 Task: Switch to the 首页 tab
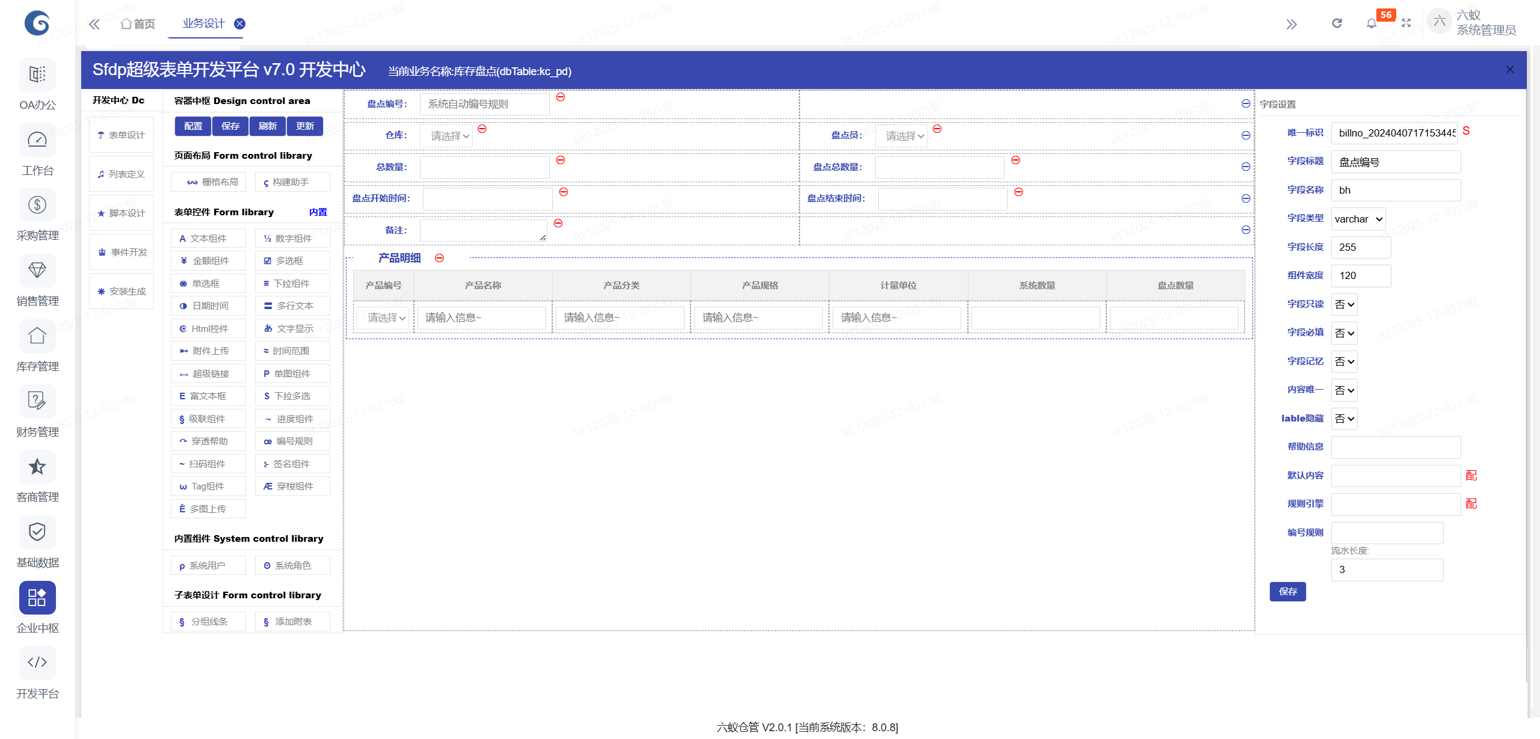[138, 24]
